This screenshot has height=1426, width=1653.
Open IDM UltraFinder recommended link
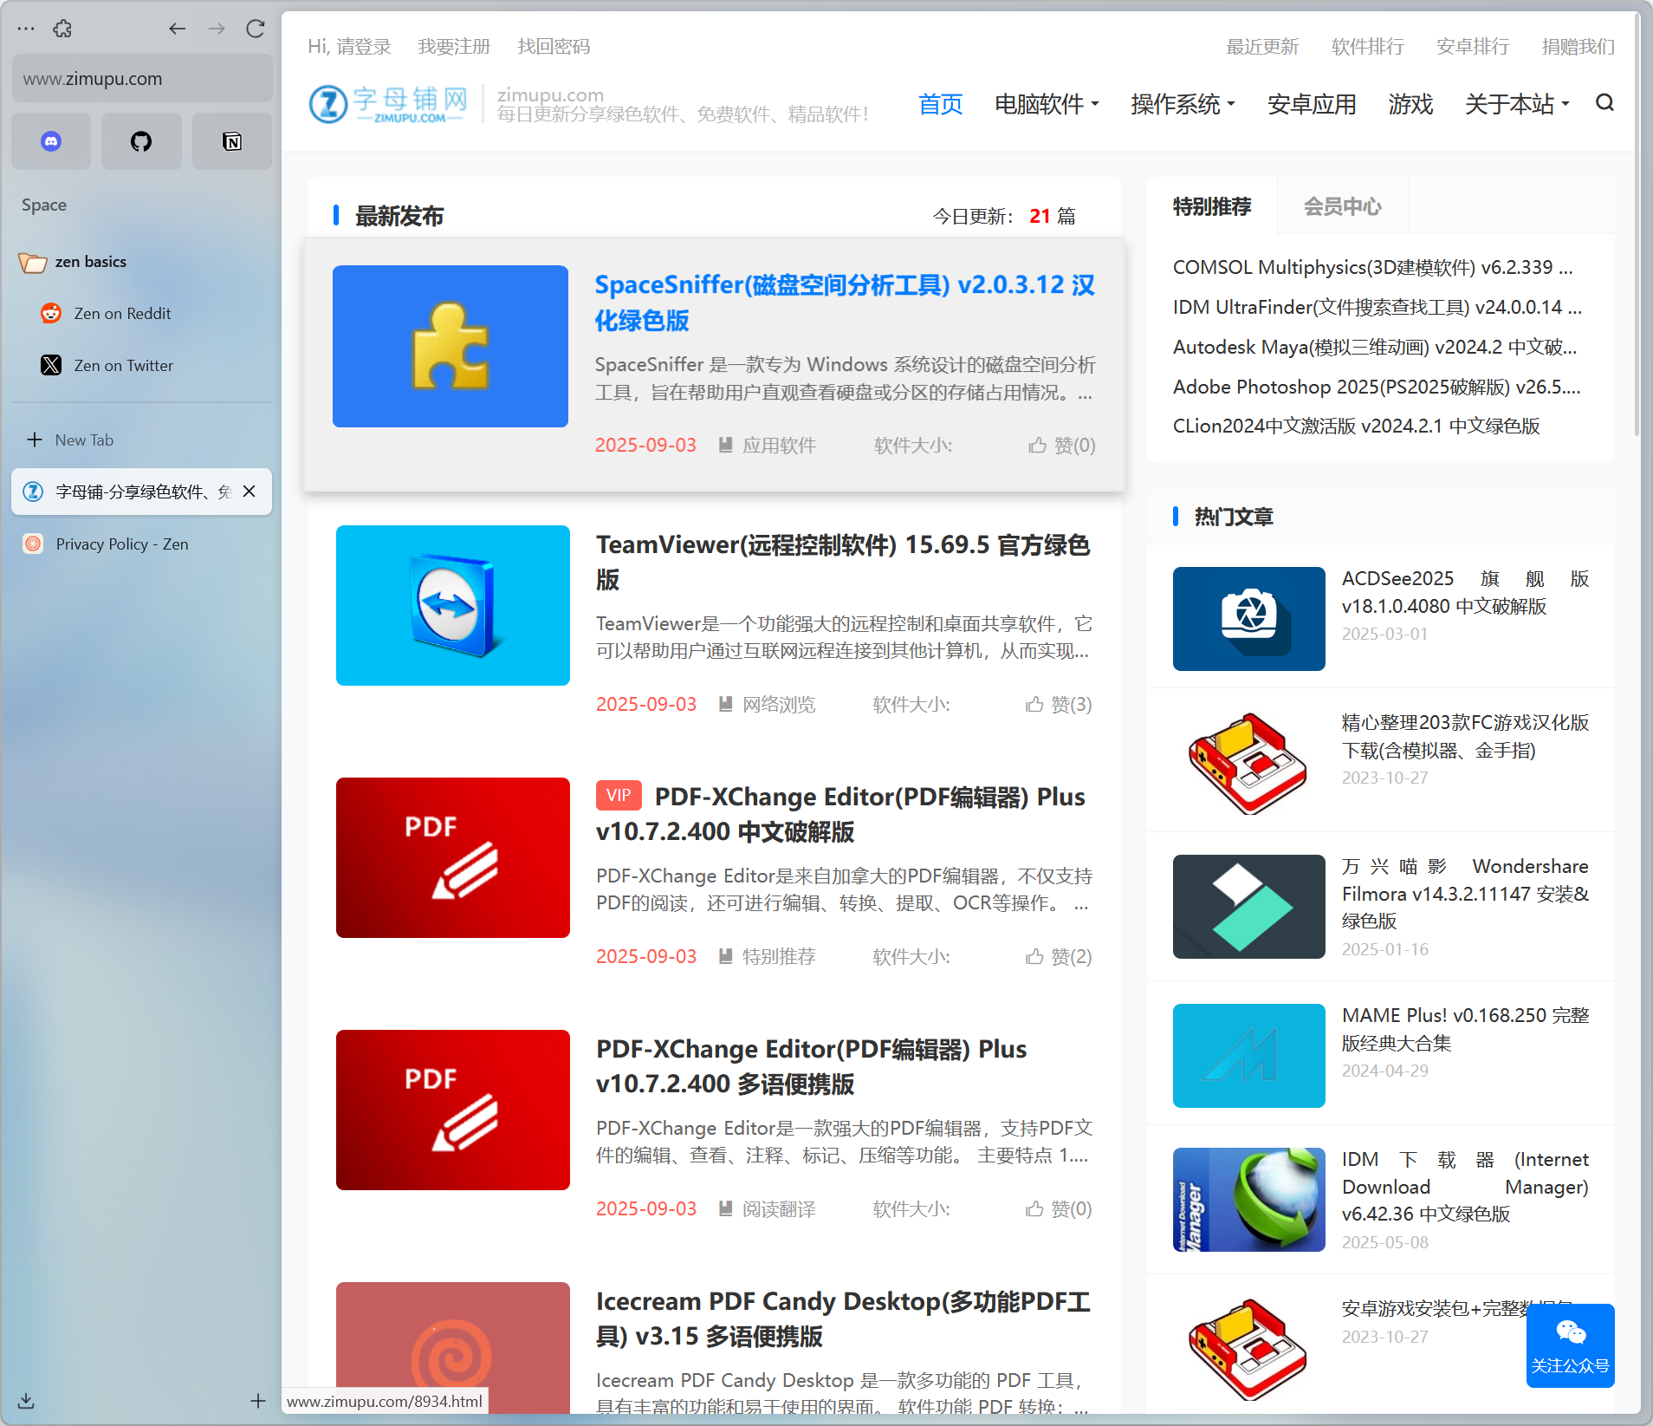click(1377, 307)
